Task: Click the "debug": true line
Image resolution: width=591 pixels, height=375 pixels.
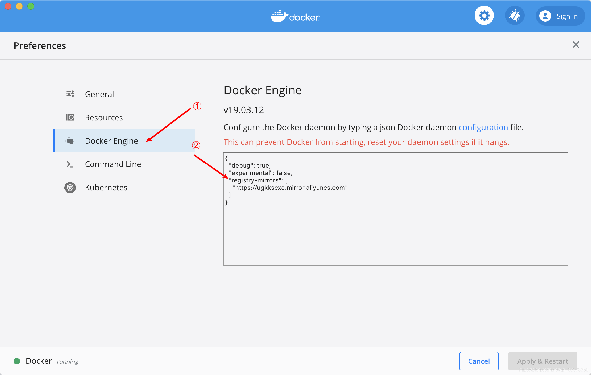Action: pos(250,165)
